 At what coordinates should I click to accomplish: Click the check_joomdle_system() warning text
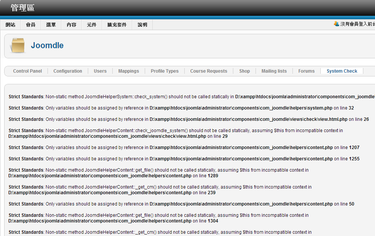pos(176,131)
